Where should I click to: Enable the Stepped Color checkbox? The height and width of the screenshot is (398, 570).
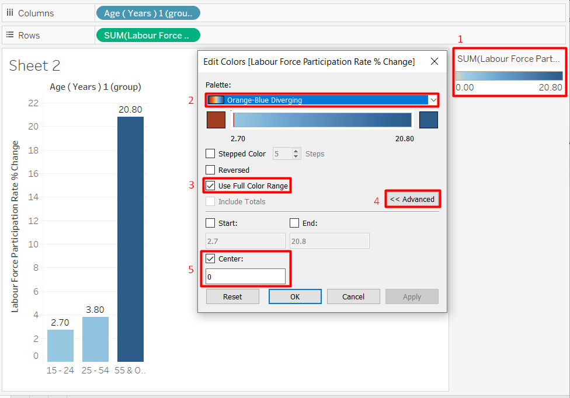point(211,154)
